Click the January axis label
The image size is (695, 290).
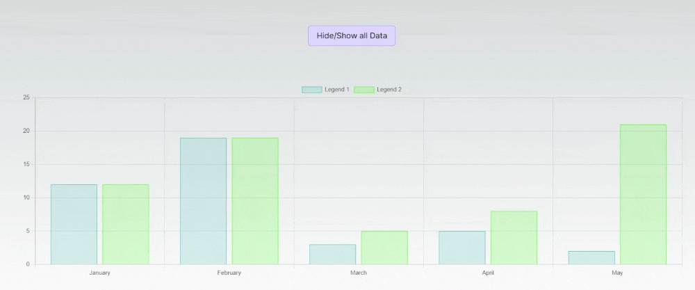(x=99, y=273)
